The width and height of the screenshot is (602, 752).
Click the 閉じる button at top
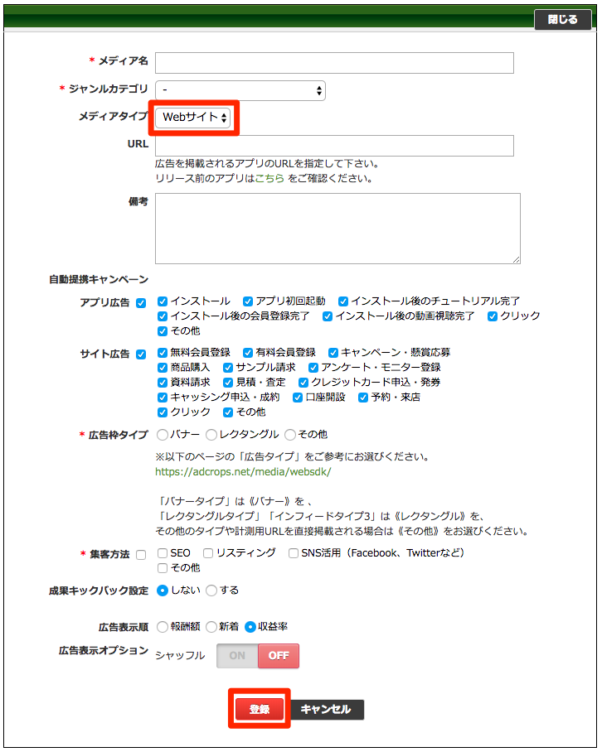click(563, 20)
